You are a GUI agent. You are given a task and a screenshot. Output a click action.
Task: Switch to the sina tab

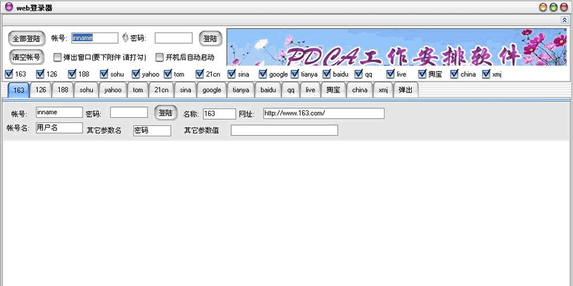186,90
